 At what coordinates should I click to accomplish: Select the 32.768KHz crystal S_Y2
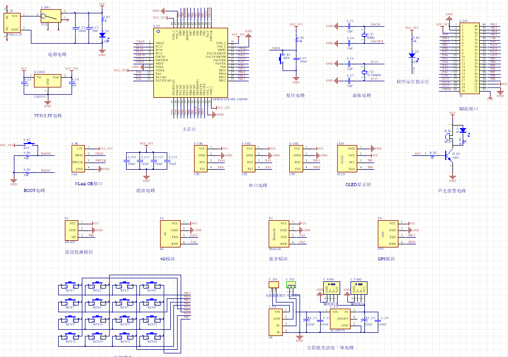click(x=364, y=73)
